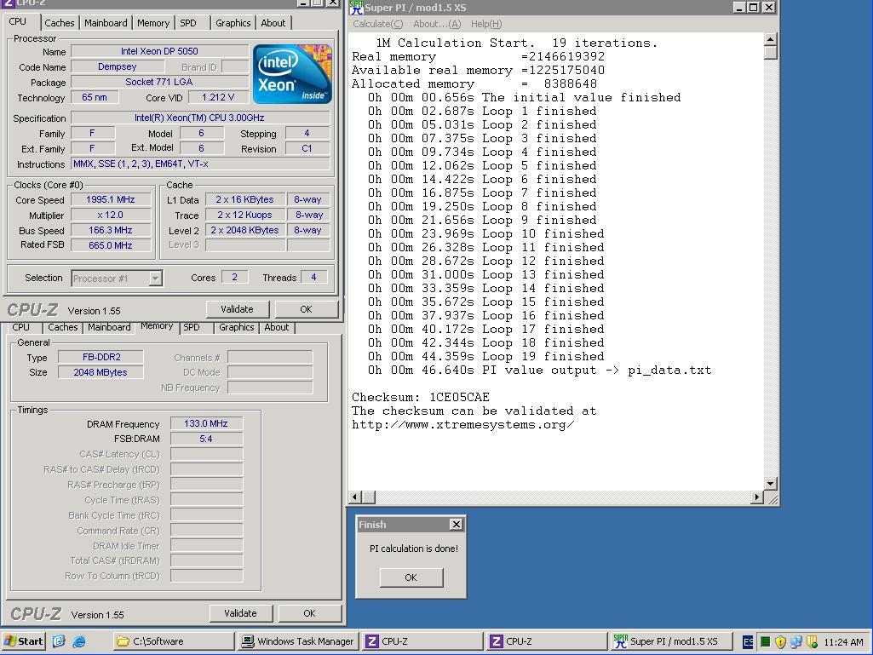Expand the Processor #1 selection dropdown
Image resolution: width=873 pixels, height=655 pixels.
(x=156, y=278)
